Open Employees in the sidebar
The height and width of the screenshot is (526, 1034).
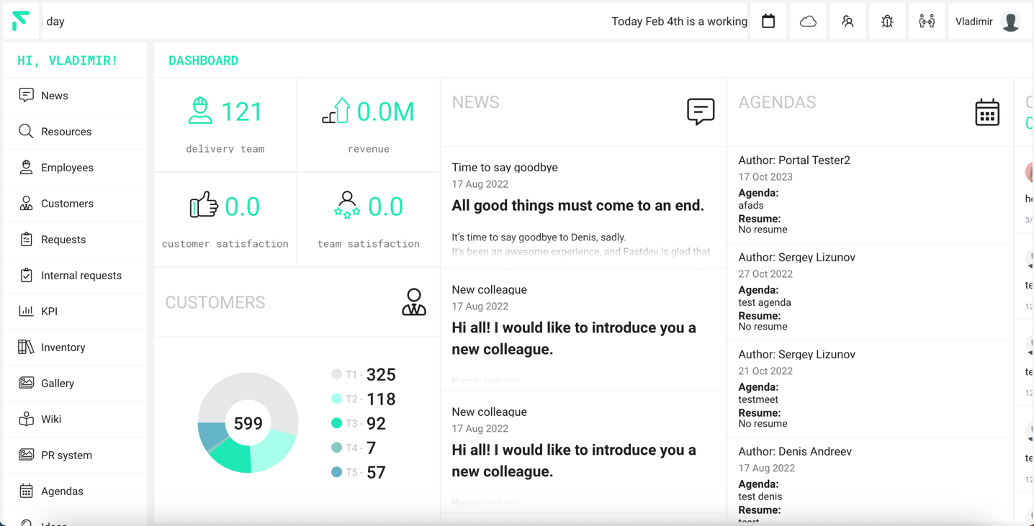[67, 168]
